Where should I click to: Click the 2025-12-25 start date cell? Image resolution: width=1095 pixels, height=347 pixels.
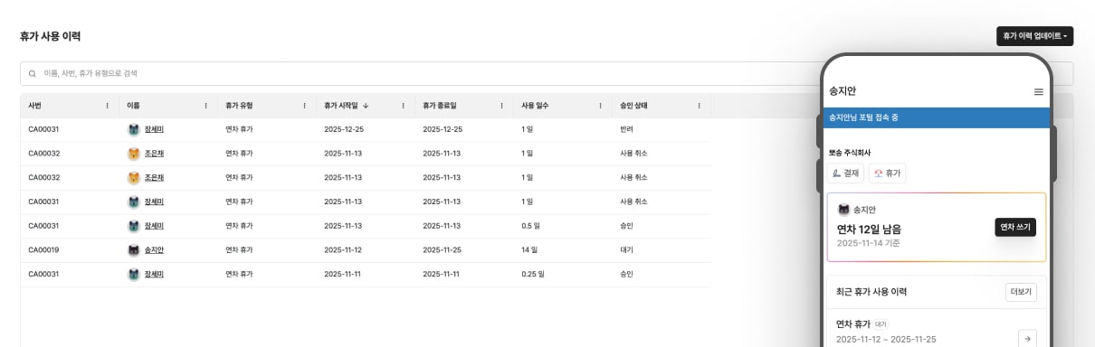pos(344,129)
